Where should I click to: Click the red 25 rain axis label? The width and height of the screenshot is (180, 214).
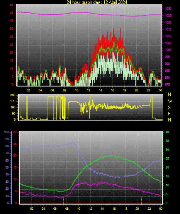pyautogui.click(x=15, y=144)
